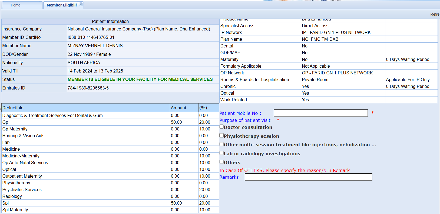The width and height of the screenshot is (440, 214).
Task: Check the Others purpose checkbox
Action: pyautogui.click(x=221, y=162)
